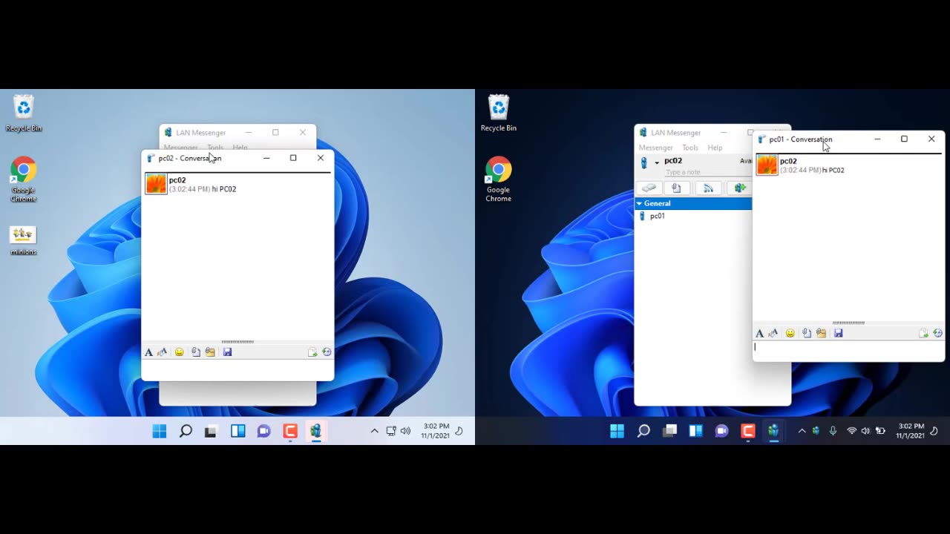Click the splitter grip above pc02 conversation toolbar

(237, 342)
